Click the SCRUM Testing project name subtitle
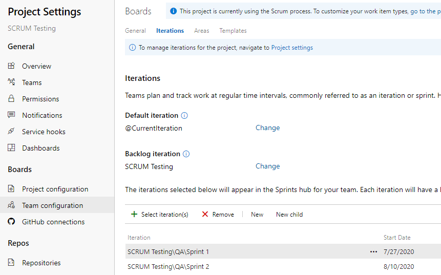441x275 pixels. pos(32,28)
